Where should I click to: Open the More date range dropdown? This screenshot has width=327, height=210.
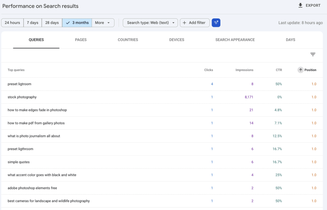pos(103,23)
